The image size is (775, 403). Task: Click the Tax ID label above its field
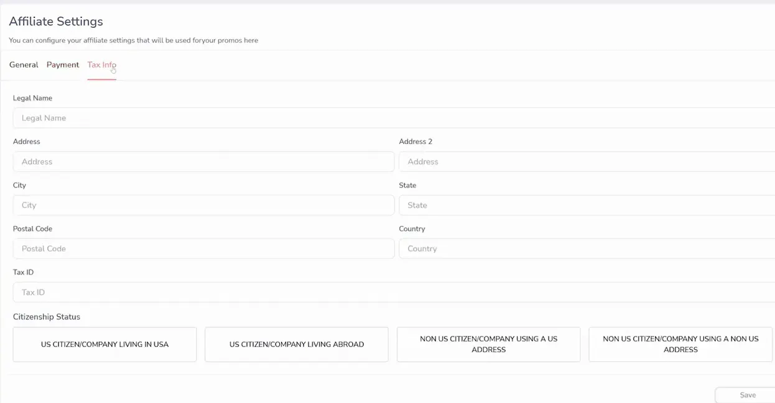pos(23,272)
